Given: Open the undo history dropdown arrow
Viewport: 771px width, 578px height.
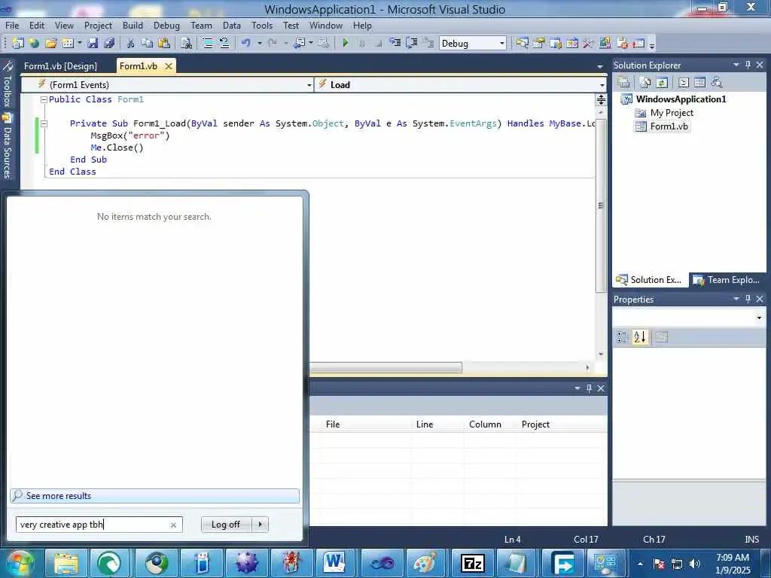Looking at the screenshot, I should (259, 43).
